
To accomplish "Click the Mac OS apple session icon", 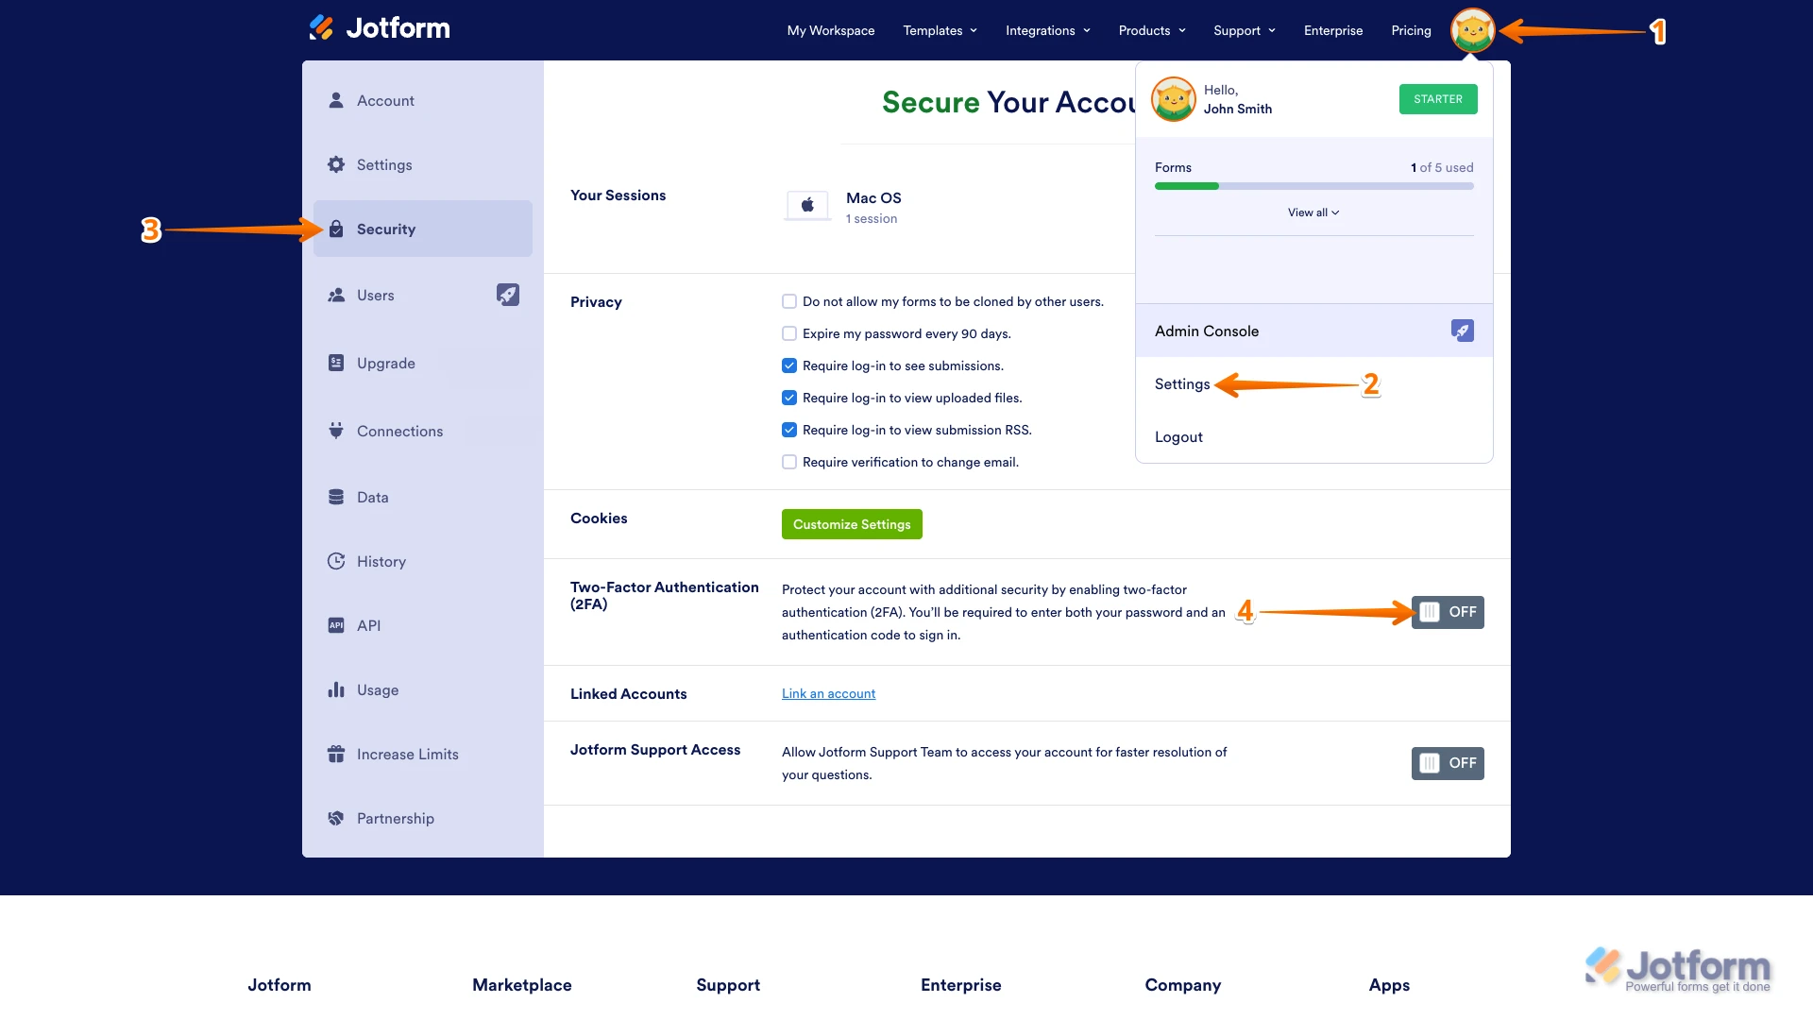I will 807,205.
